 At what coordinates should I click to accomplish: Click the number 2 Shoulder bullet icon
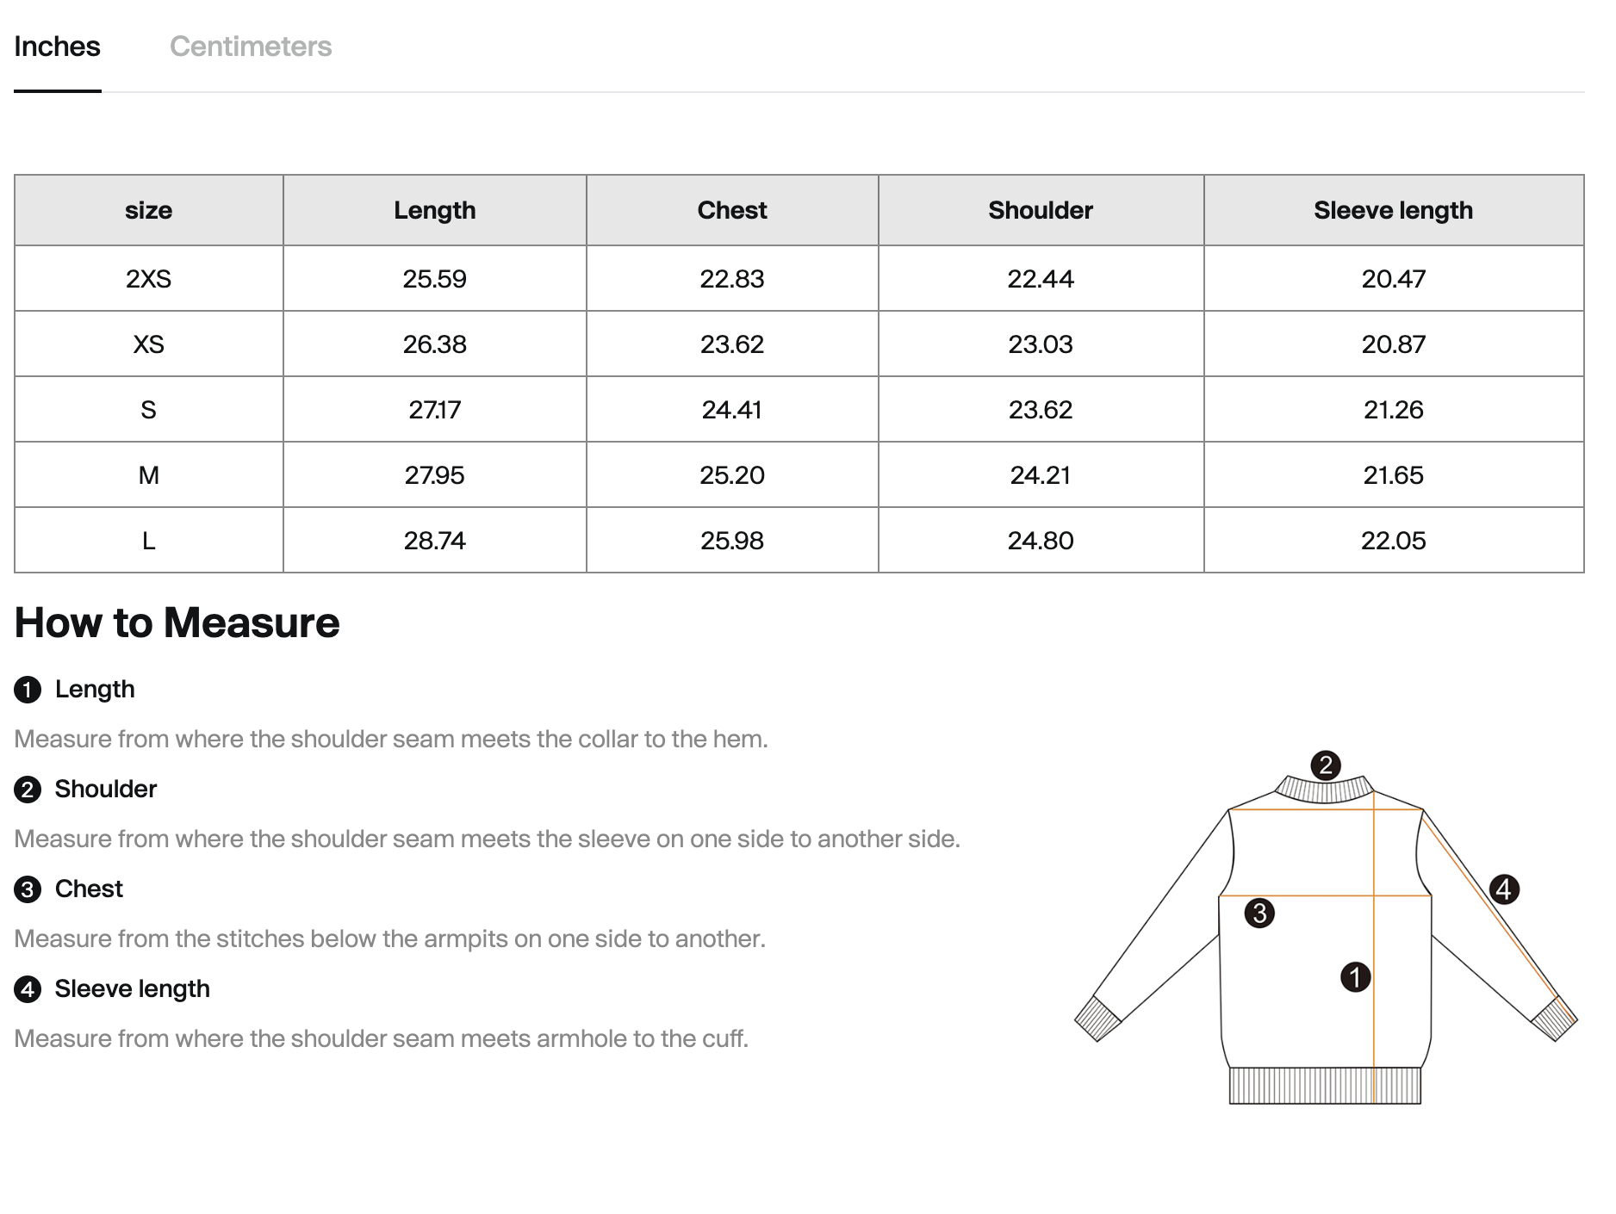[28, 790]
